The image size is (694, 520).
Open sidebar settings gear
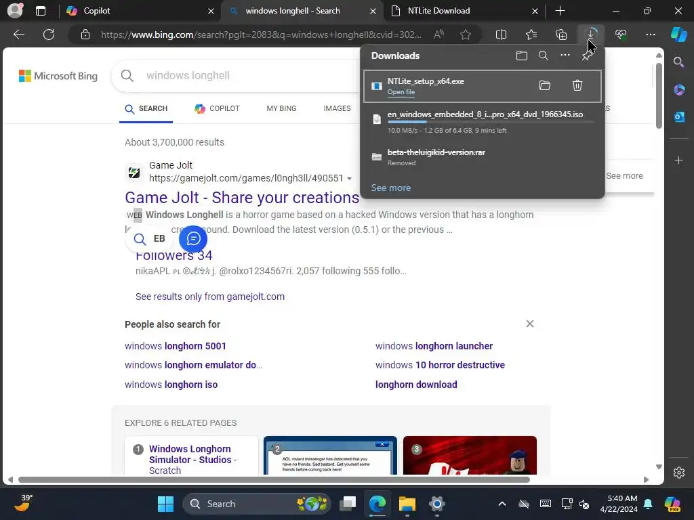[679, 473]
